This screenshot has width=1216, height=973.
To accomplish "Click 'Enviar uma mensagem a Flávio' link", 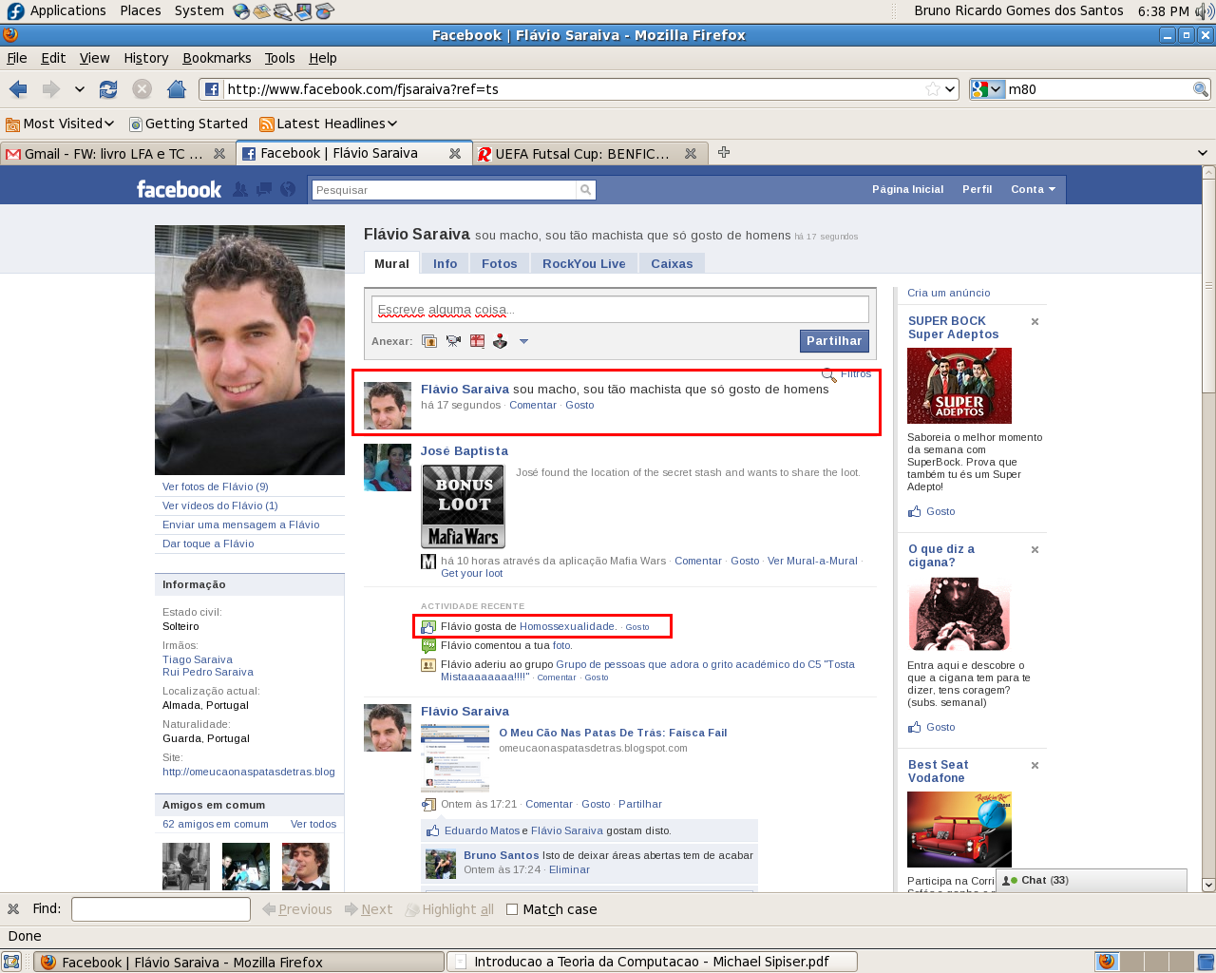I will [240, 525].
